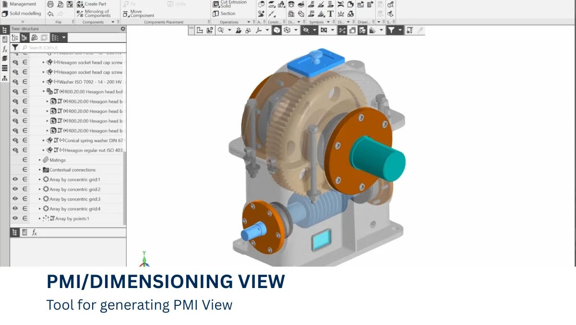
Task: Click the orientation axes icon in view toolbar
Action: click(259, 30)
